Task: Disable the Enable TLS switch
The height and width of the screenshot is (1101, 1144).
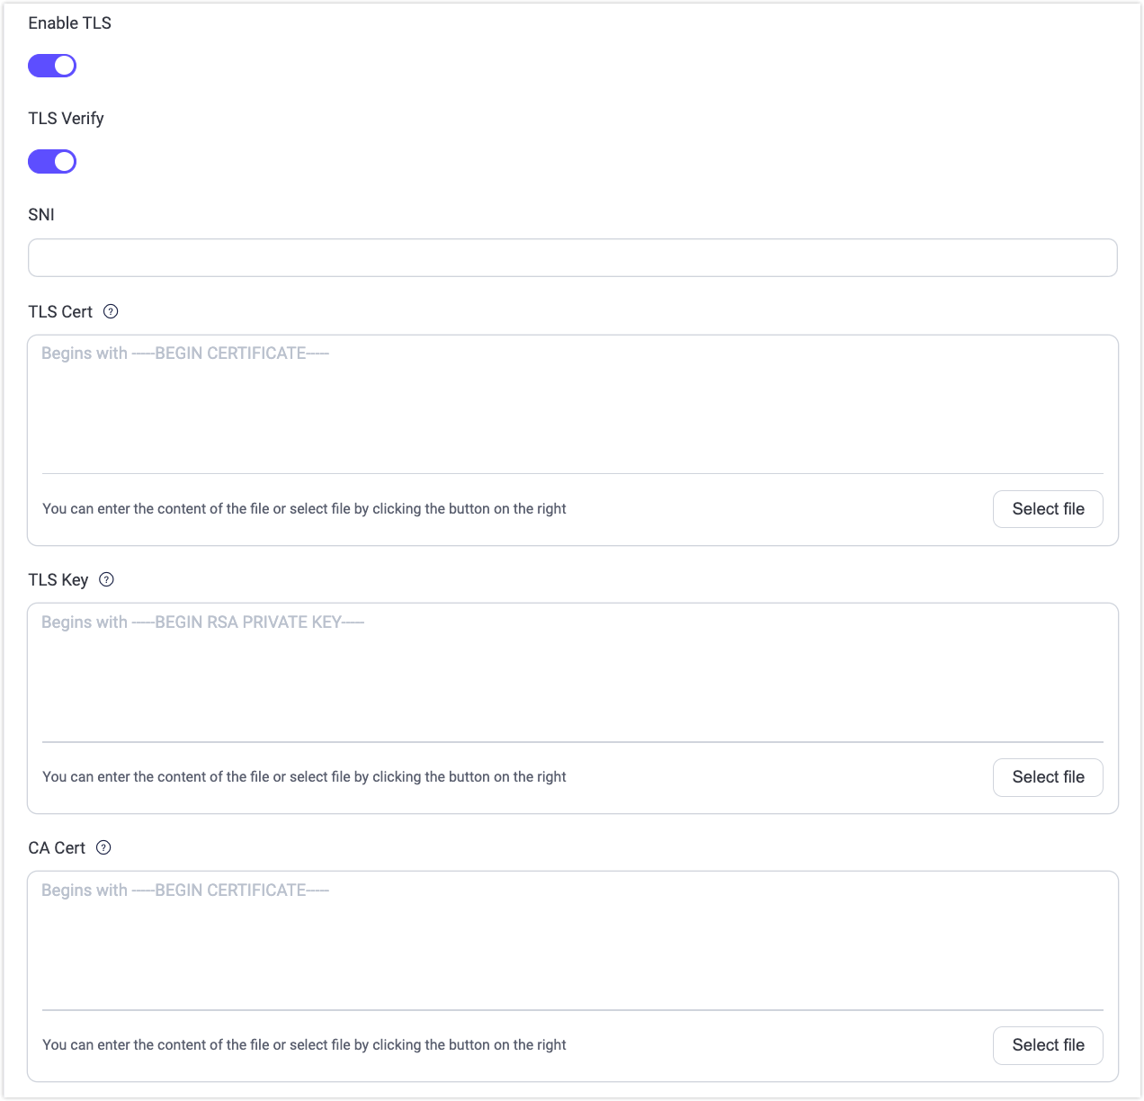Action: tap(52, 66)
